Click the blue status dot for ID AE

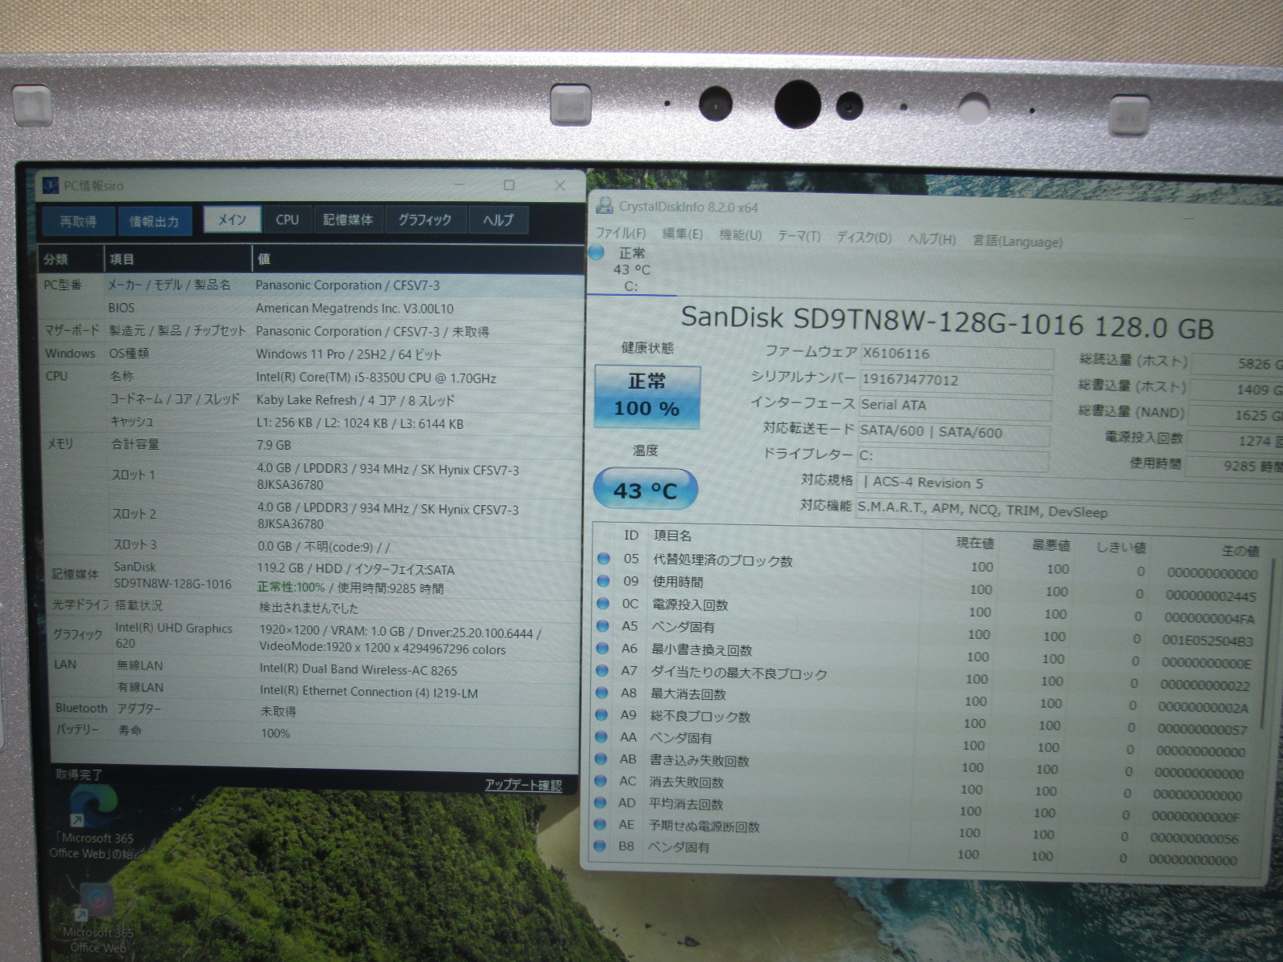click(599, 823)
